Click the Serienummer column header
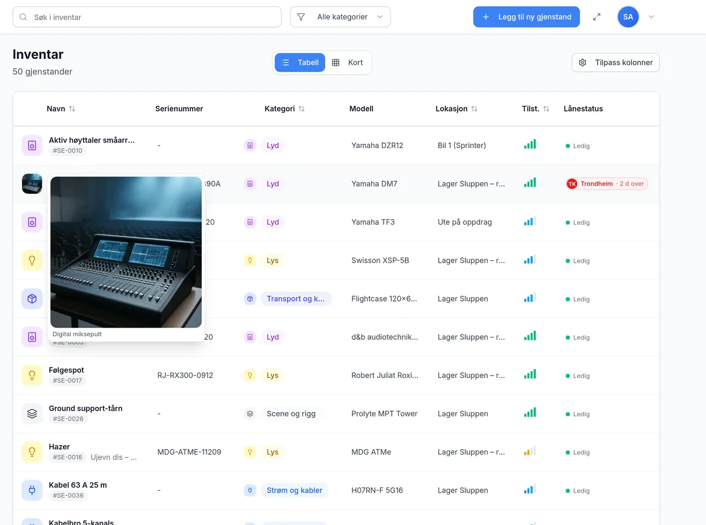Image resolution: width=706 pixels, height=525 pixels. (x=179, y=109)
